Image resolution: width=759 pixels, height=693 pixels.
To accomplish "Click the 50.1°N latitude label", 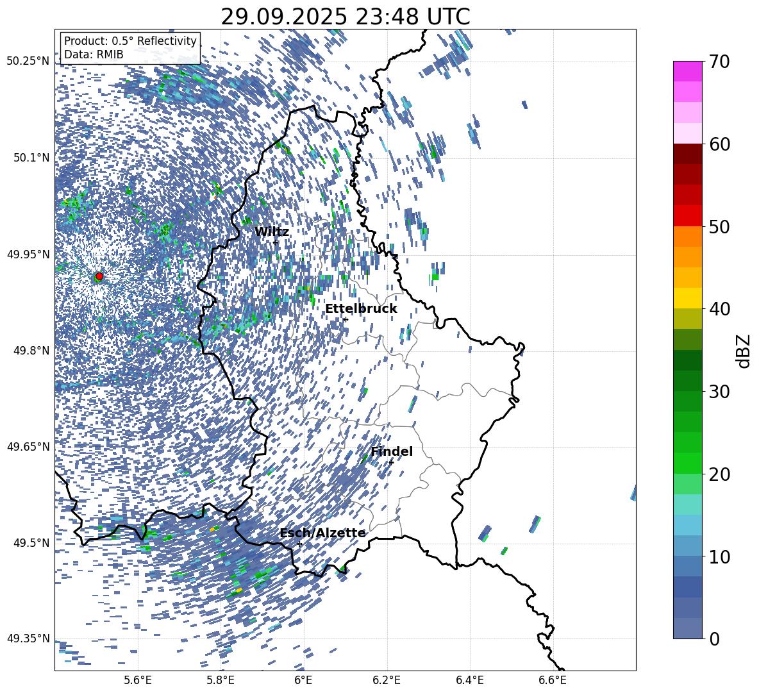I will point(31,158).
